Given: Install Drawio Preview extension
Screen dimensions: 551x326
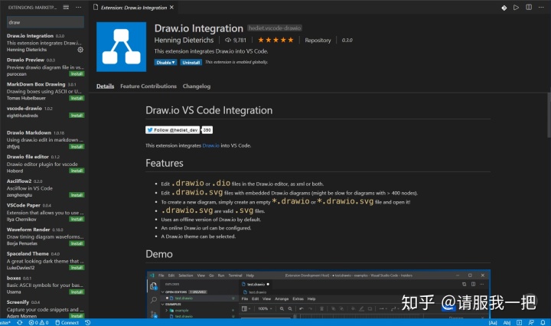Looking at the screenshot, I should coord(77,73).
